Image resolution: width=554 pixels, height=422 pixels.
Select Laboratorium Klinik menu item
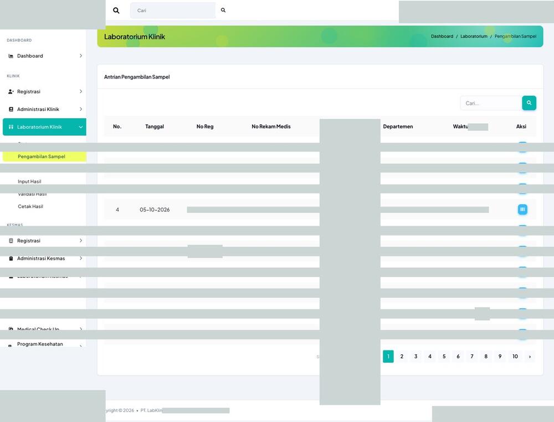(x=44, y=127)
